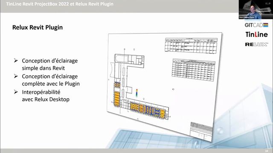Image resolution: width=273 pixels, height=153 pixels.
Task: Click the bullet 'Conception d'éclairage simple dans Revit'
Action: click(x=49, y=64)
